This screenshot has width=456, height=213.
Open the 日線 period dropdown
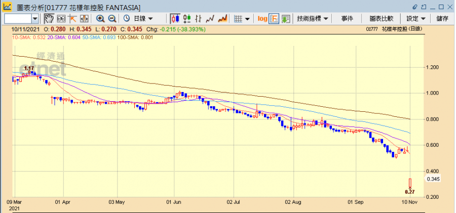coord(138,19)
